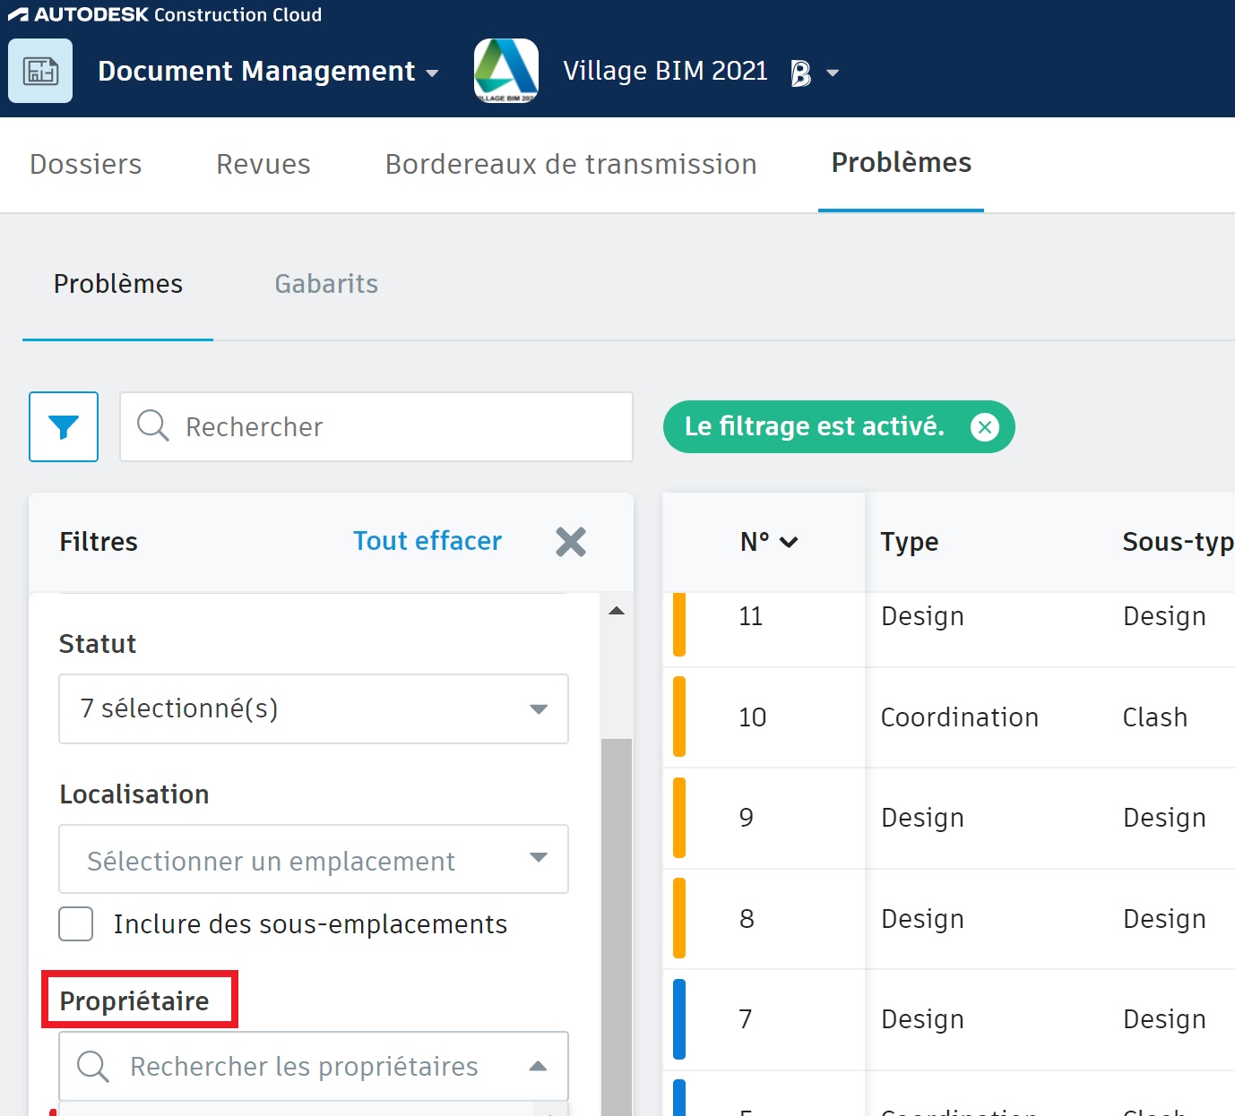Click the magnifier in the owners search field
1235x1116 pixels.
point(92,1066)
